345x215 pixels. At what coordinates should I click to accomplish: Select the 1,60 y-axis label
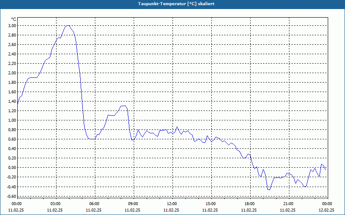click(12, 92)
